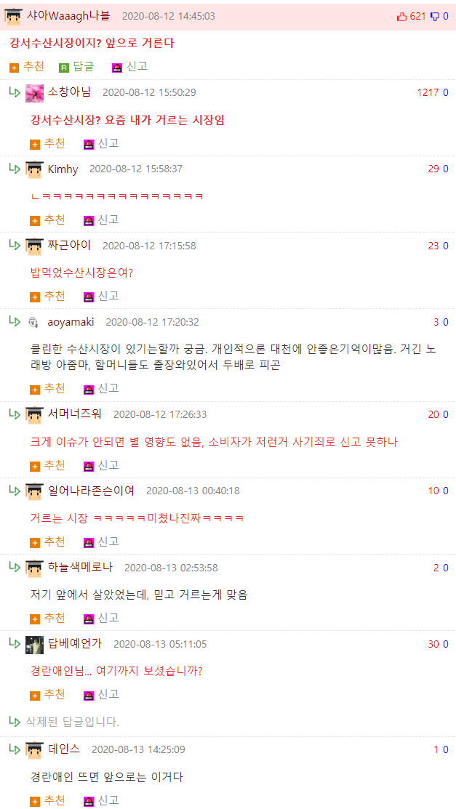This screenshot has height=809, width=456.
Task: Click 신고 siren icon under Kimhy's reply
Action: [88, 220]
